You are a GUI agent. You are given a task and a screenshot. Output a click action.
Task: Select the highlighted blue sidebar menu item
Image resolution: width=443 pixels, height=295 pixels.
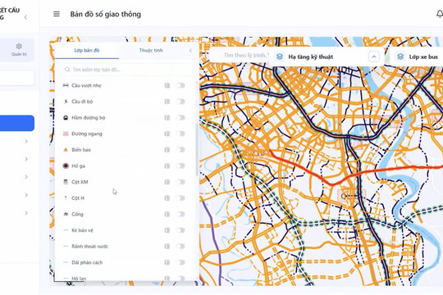(x=17, y=123)
